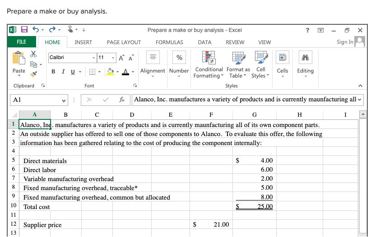Viewport: 371px width, 237px height.
Task: Open the undo history dropdown arrow
Action: [42, 30]
